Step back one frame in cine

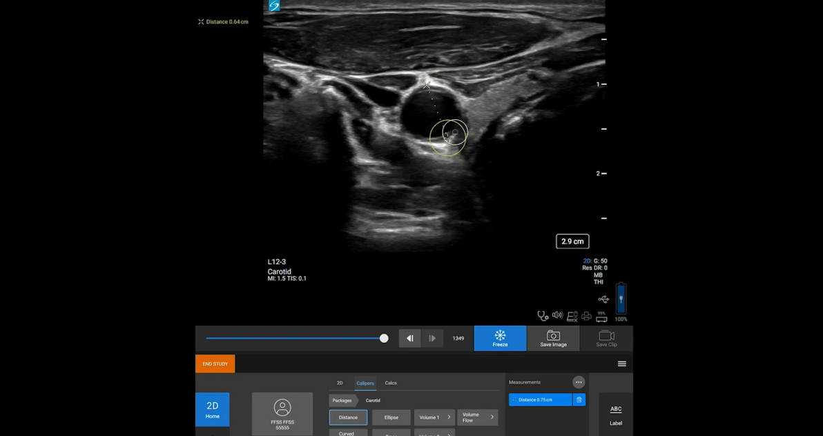point(409,338)
